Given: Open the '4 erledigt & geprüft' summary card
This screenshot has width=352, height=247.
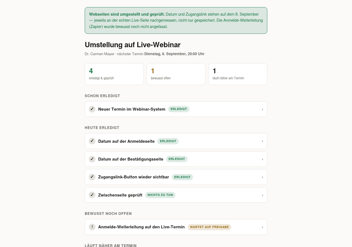Looking at the screenshot, I should click(x=114, y=74).
